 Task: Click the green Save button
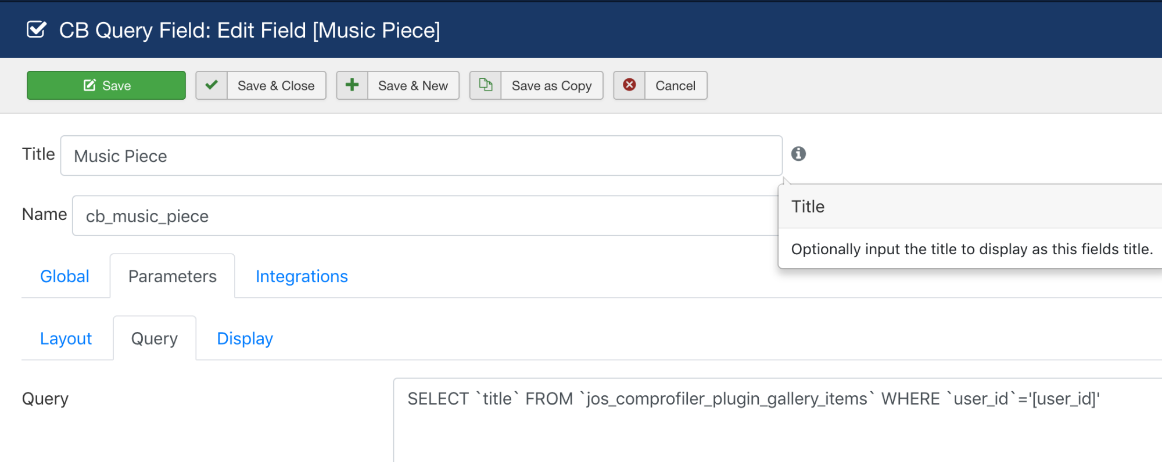click(106, 85)
